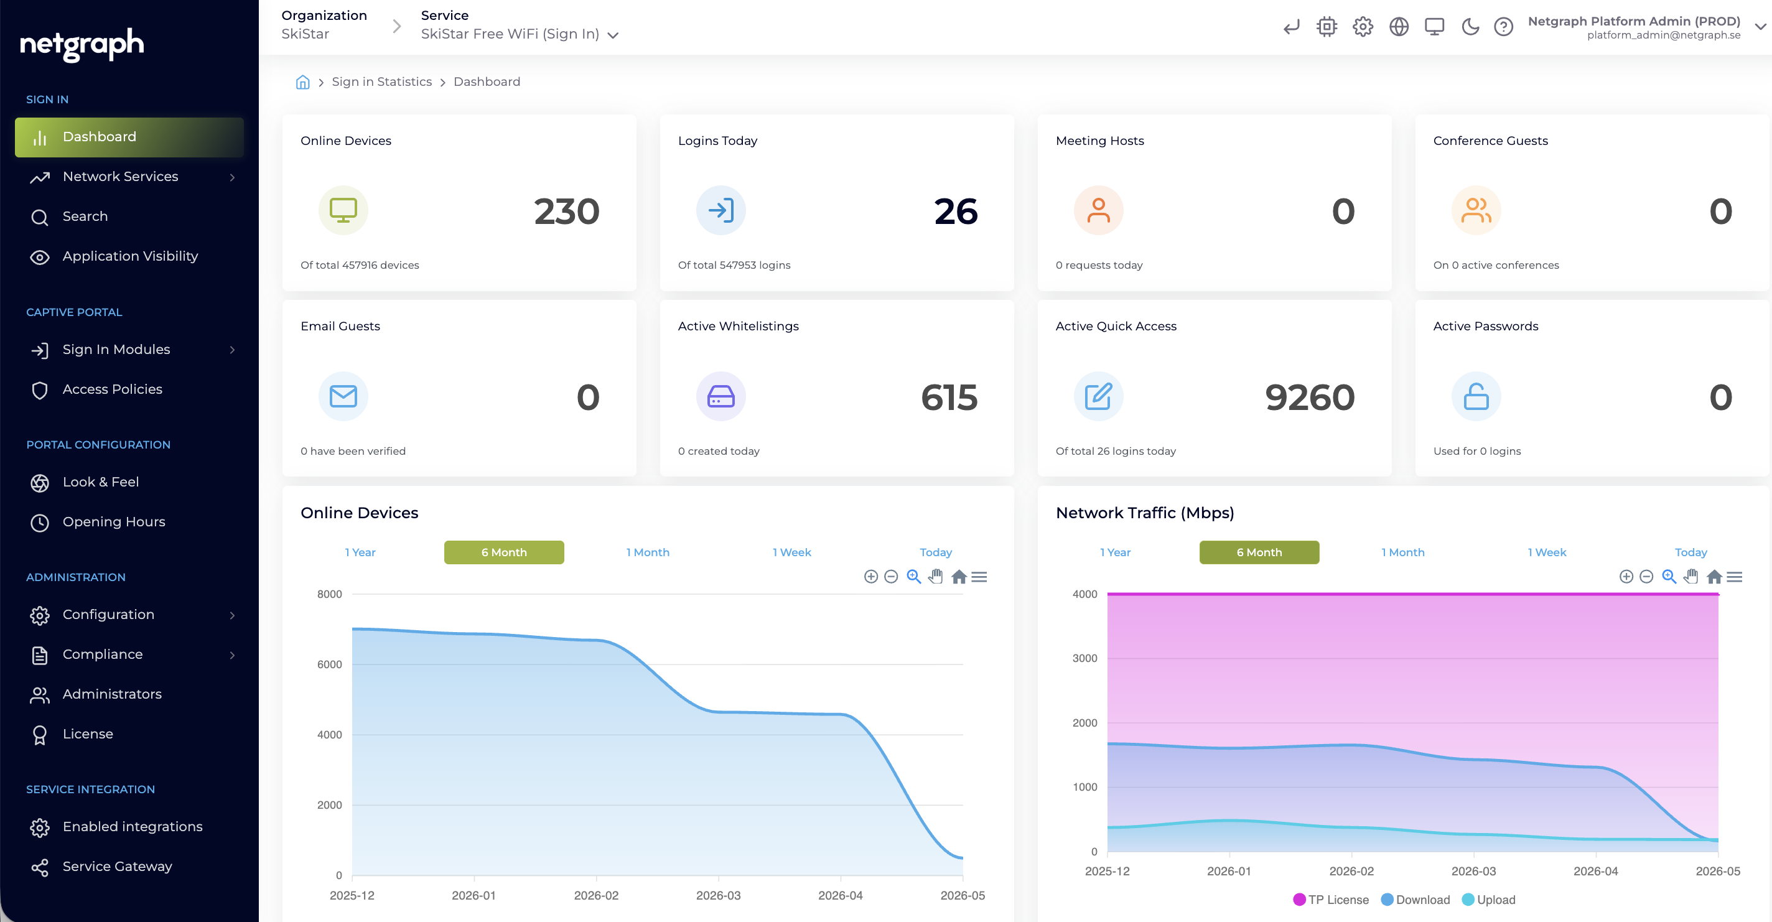Click the Online Devices monitor icon
Screen dimensions: 1772x922
click(x=343, y=210)
